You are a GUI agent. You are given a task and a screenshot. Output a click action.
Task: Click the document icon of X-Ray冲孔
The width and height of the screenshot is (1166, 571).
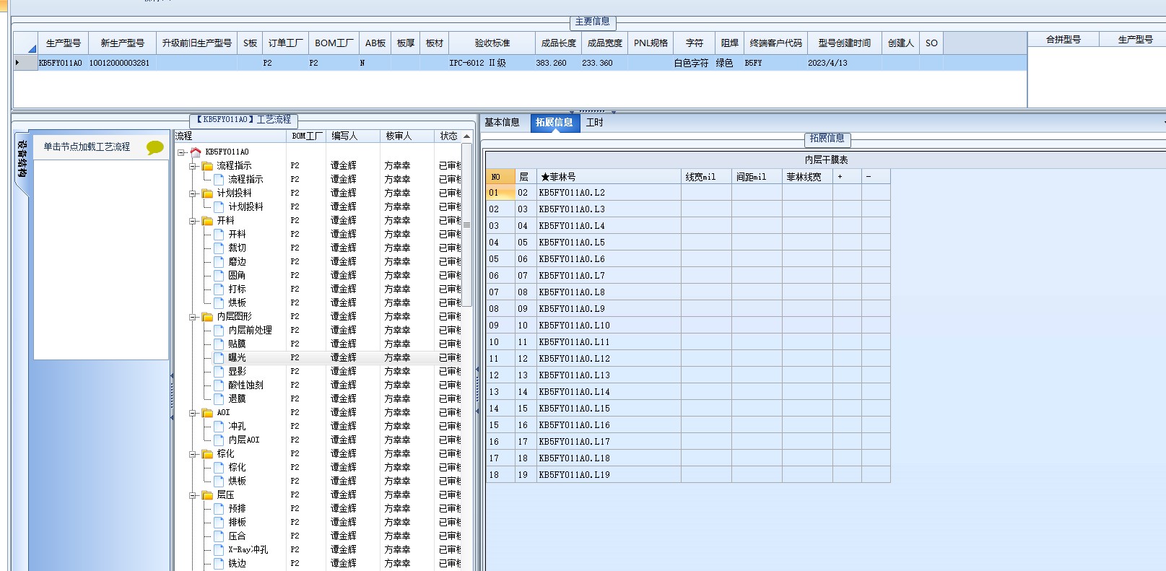click(219, 550)
